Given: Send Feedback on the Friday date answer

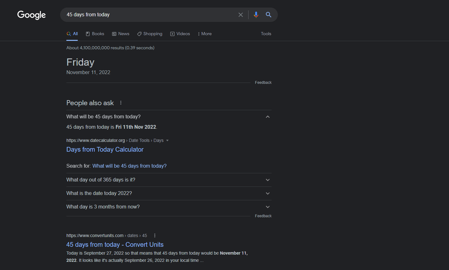Looking at the screenshot, I should coord(263,83).
